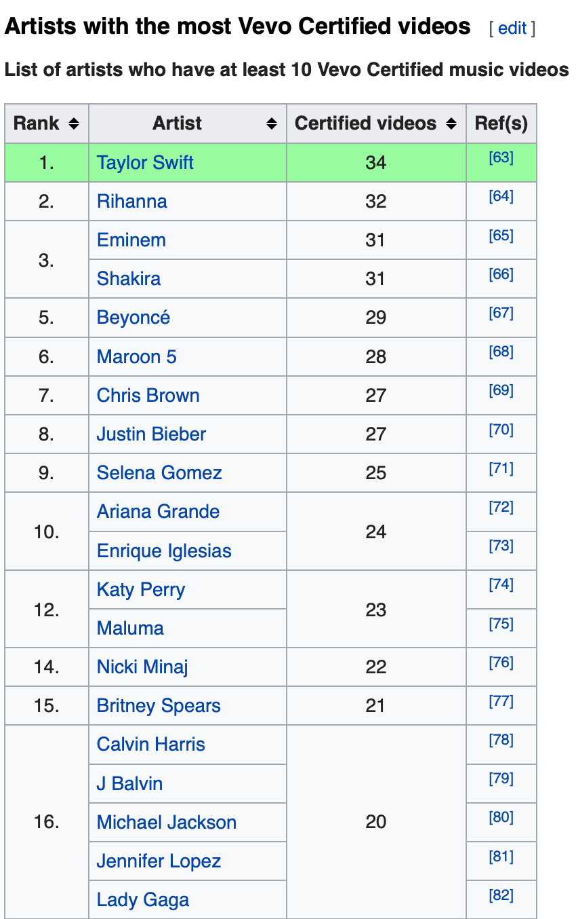Open reference 82 citation

pos(501,895)
